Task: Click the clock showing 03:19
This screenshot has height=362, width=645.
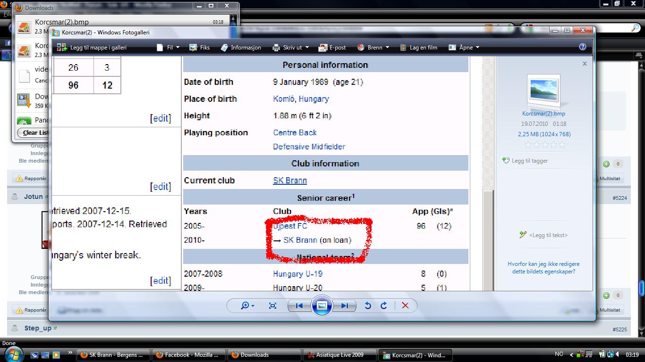Action: click(x=632, y=354)
